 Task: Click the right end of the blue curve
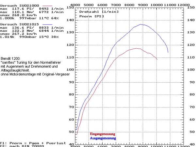point(168,52)
